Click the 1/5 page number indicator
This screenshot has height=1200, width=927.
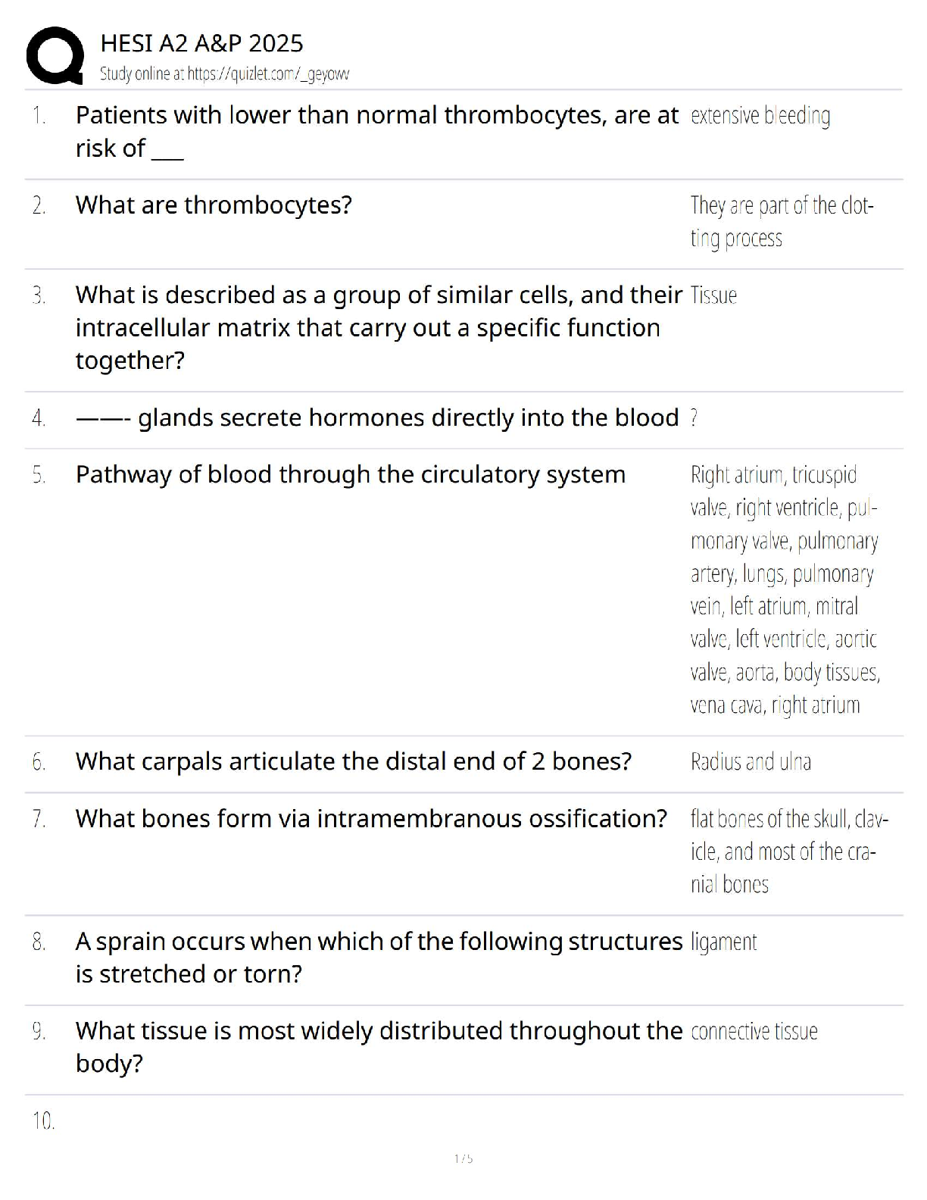(463, 1158)
